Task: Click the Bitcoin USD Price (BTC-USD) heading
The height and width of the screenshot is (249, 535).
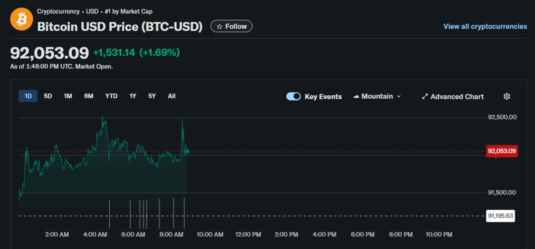Action: (120, 27)
